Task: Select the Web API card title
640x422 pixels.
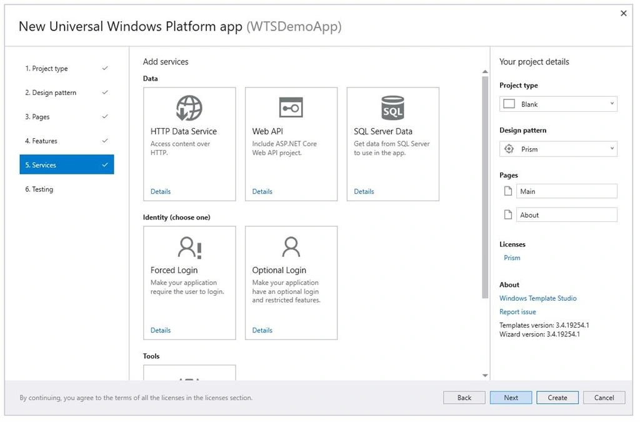Action: [267, 131]
